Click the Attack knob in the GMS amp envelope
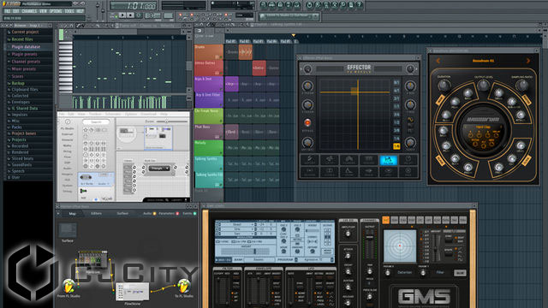 coord(348,256)
